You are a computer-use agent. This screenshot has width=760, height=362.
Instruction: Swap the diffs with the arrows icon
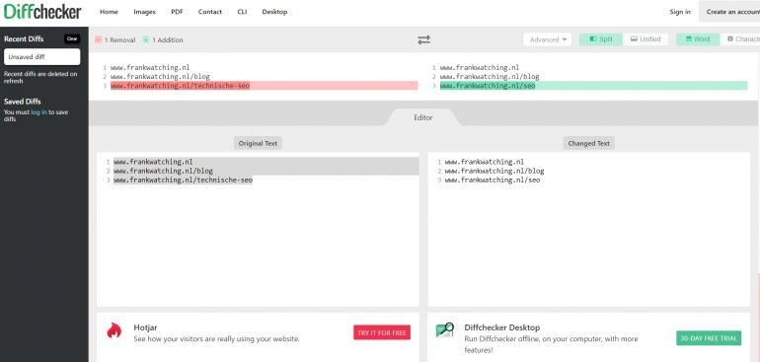424,39
